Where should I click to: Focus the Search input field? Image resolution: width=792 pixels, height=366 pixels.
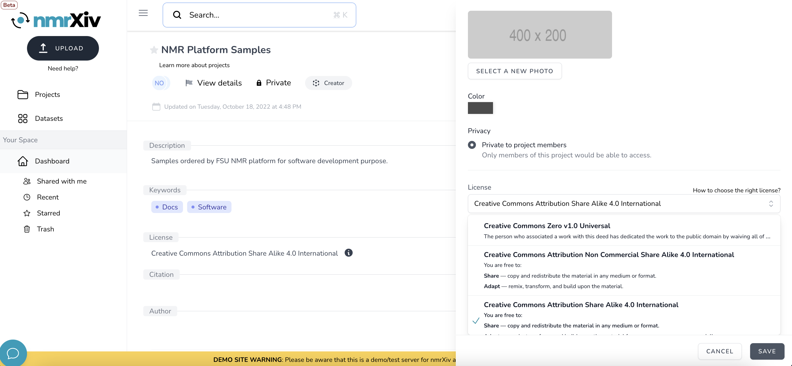(x=259, y=15)
